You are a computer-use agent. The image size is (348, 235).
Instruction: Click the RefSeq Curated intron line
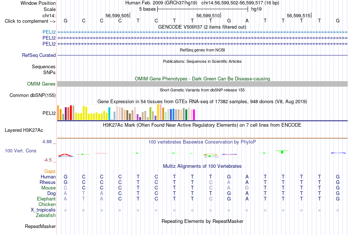click(x=202, y=55)
